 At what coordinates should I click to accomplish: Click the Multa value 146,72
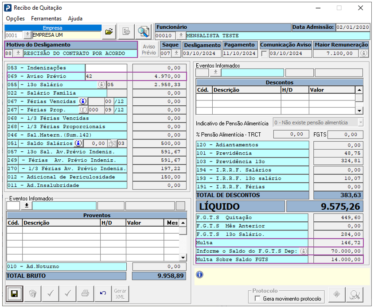pos(339,243)
